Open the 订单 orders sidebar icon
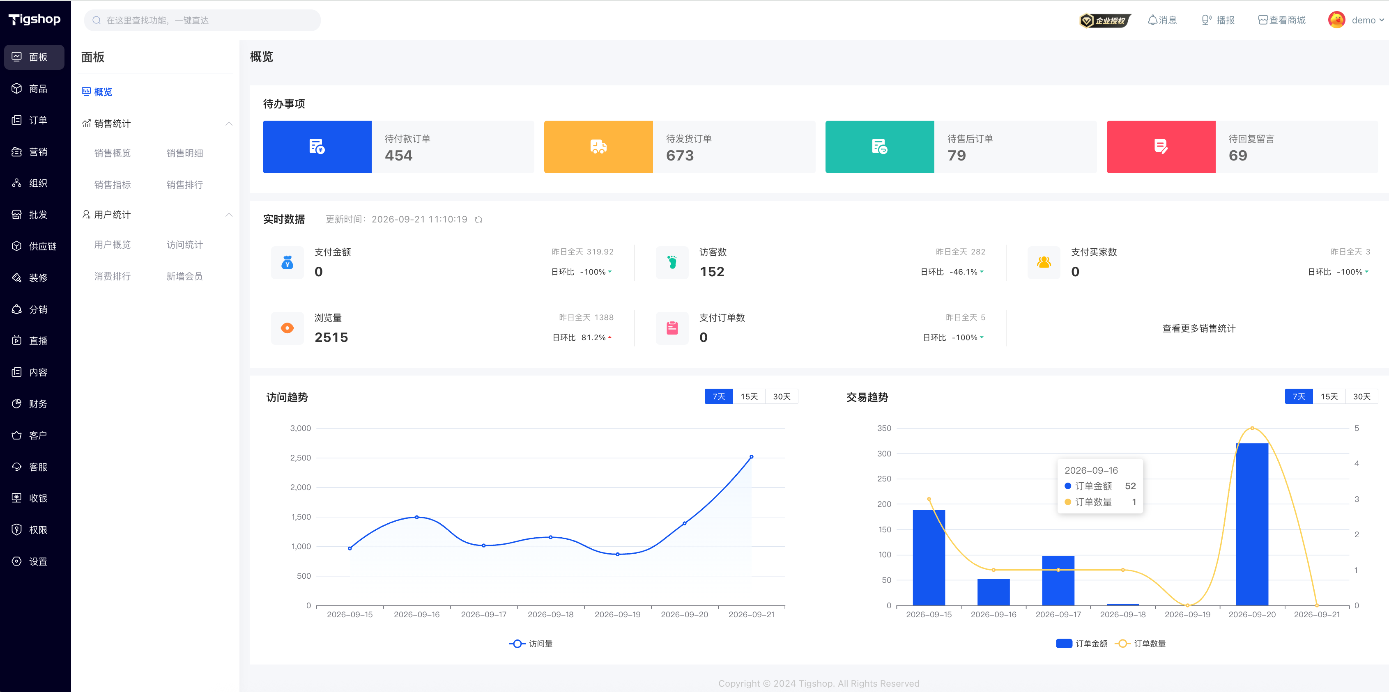The image size is (1389, 692). tap(17, 120)
